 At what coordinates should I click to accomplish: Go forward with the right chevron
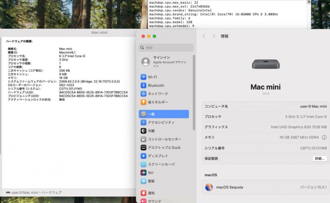214,36
